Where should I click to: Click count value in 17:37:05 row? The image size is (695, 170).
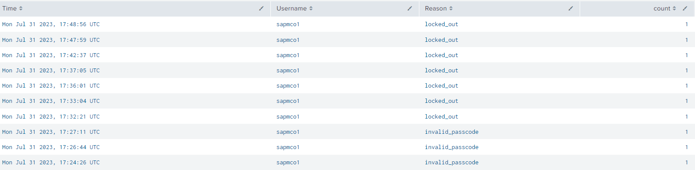click(686, 70)
